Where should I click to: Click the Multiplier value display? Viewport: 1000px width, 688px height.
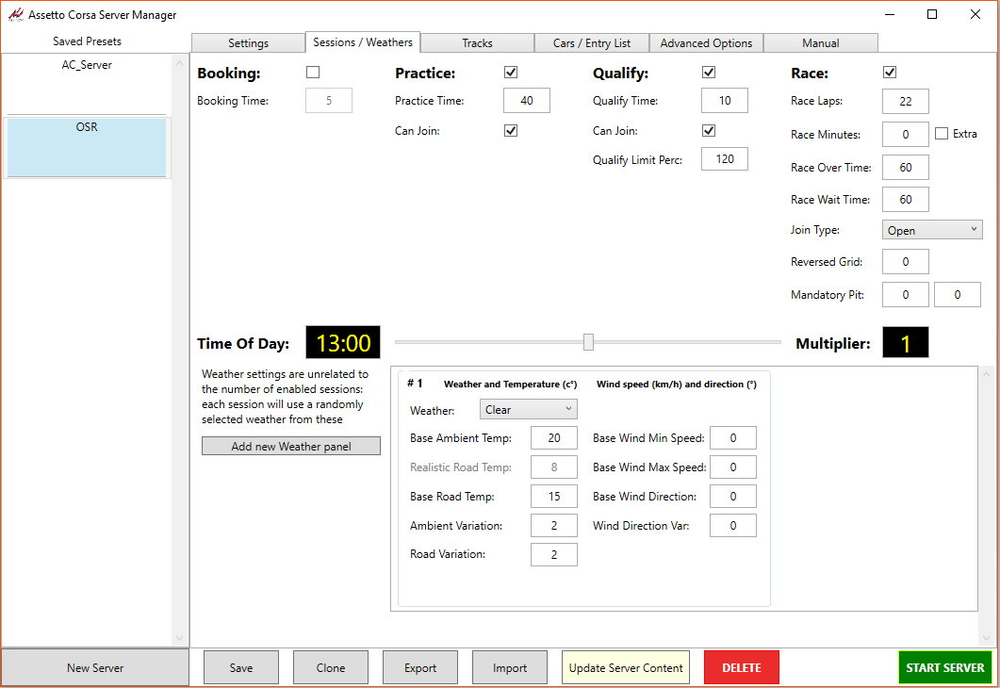point(905,342)
